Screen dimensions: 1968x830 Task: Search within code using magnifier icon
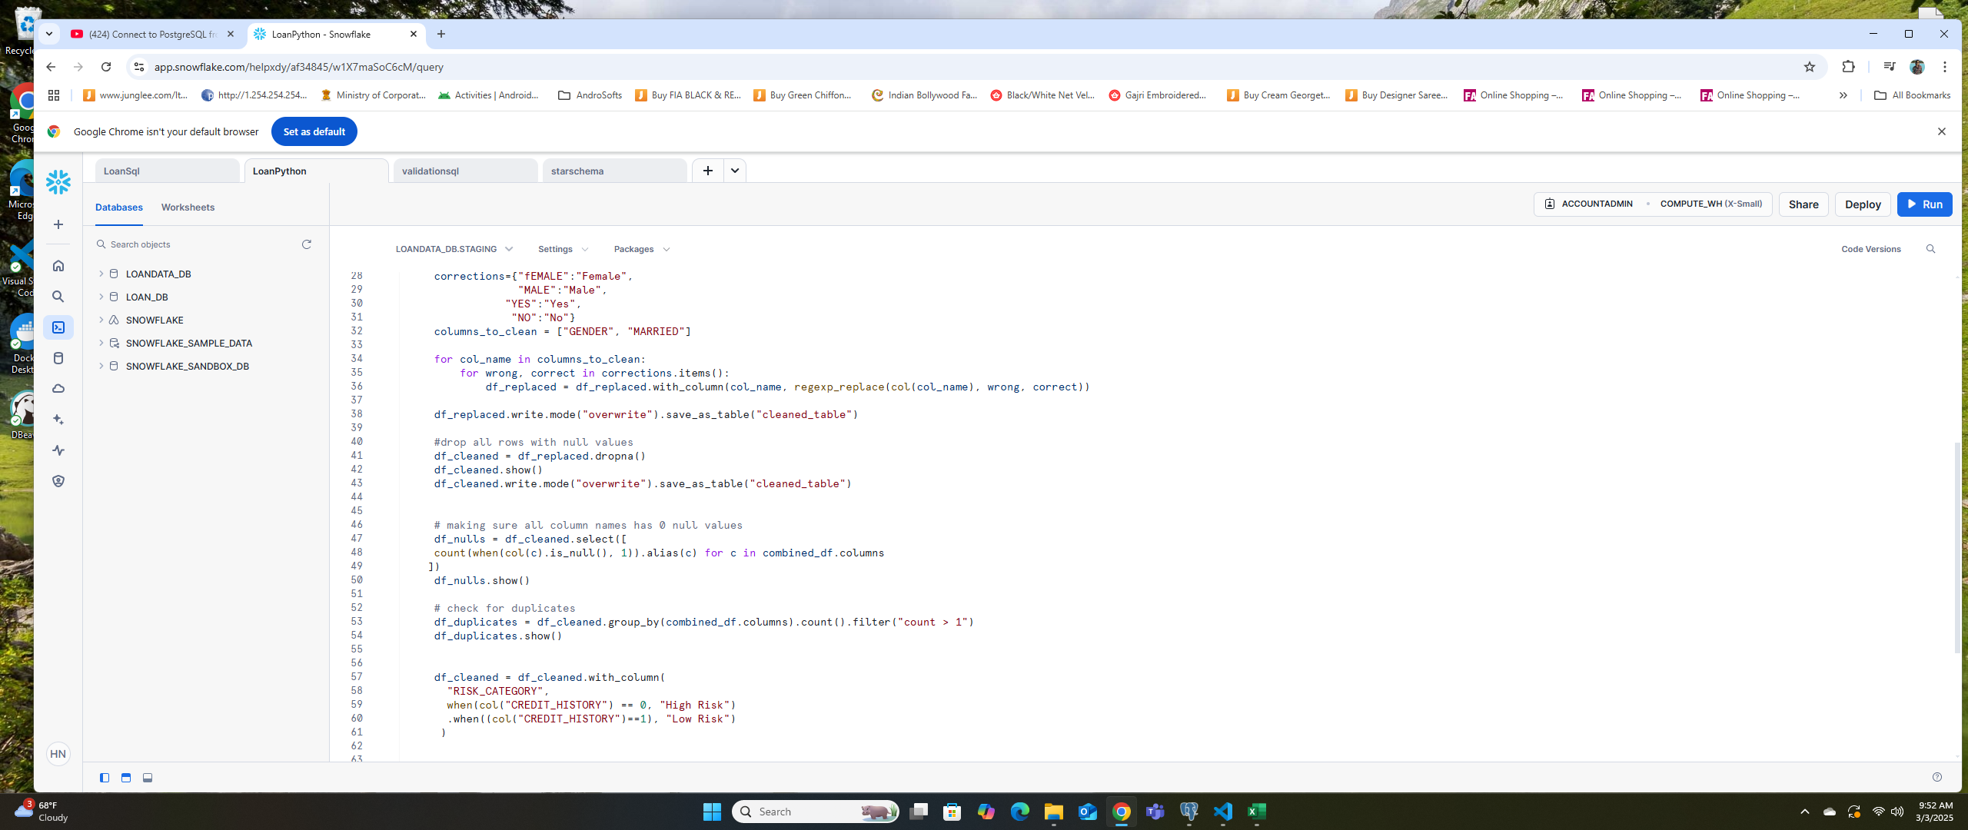[1930, 249]
